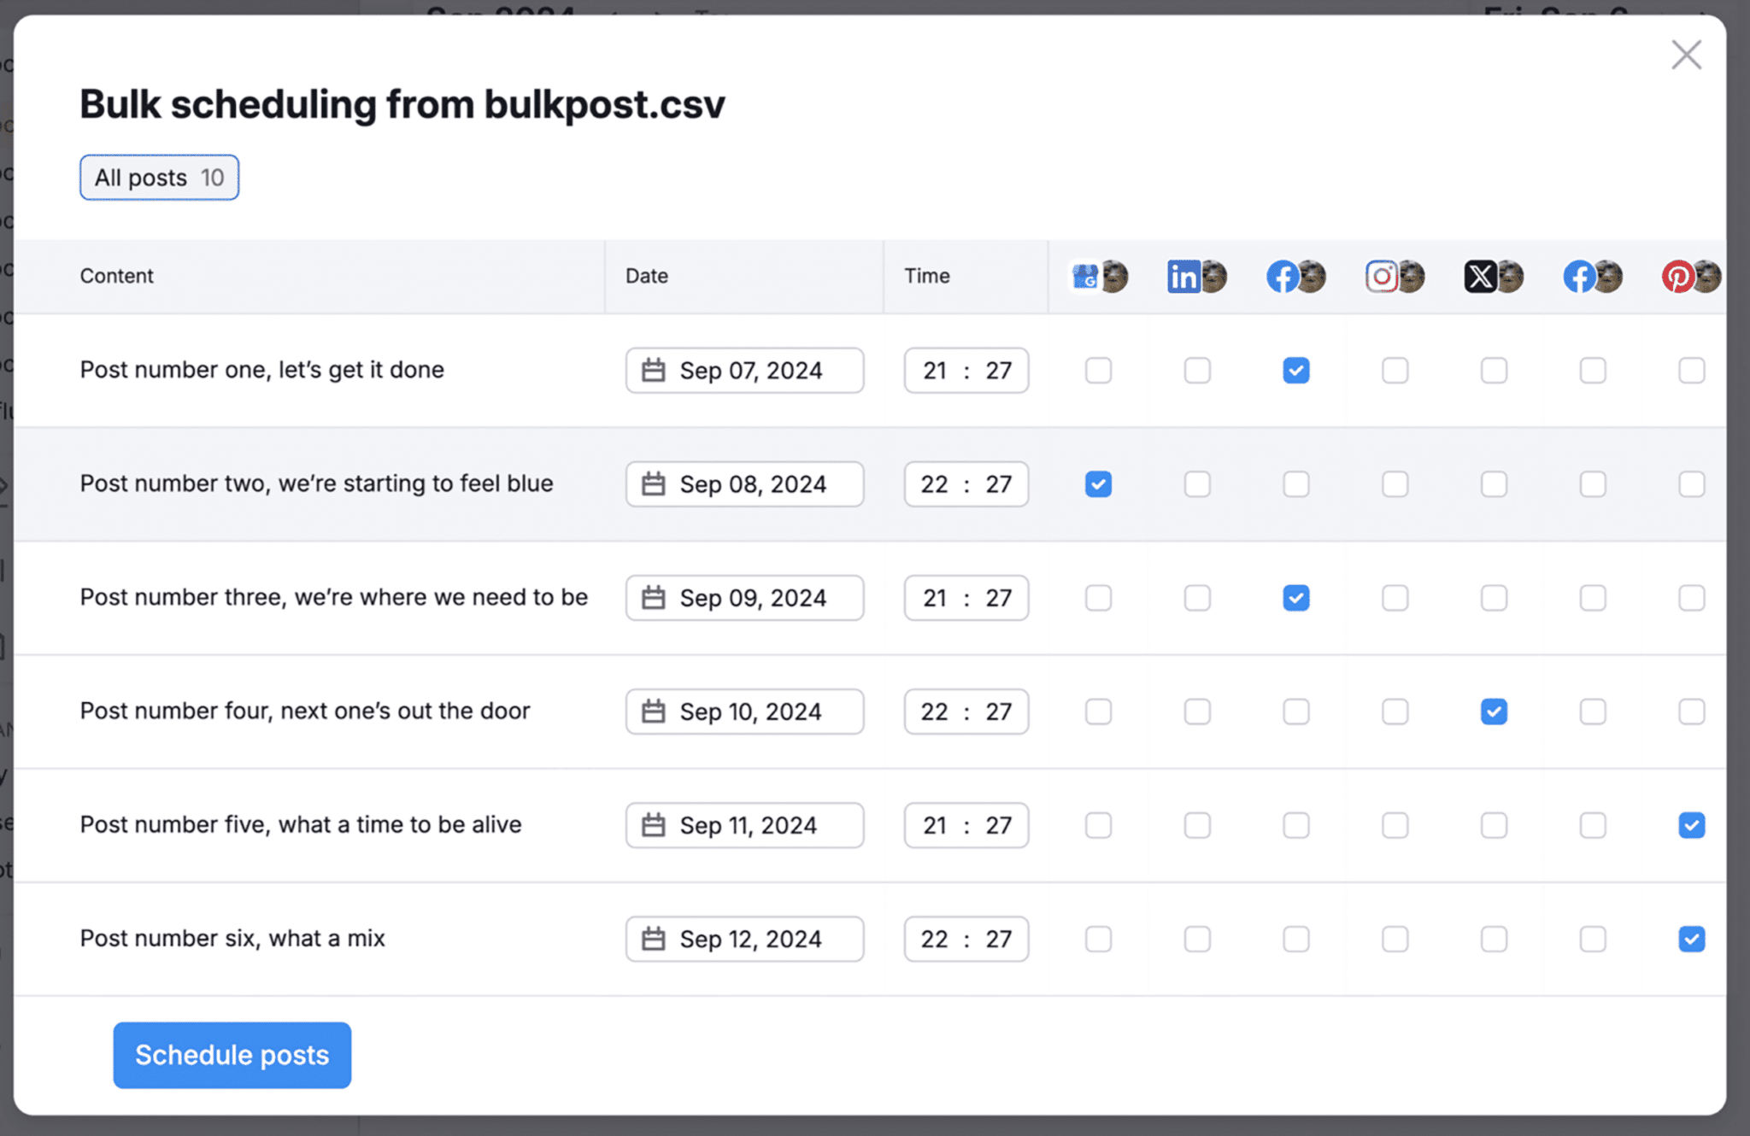Close the bulk scheduling dialog
The image size is (1750, 1136).
click(1686, 56)
